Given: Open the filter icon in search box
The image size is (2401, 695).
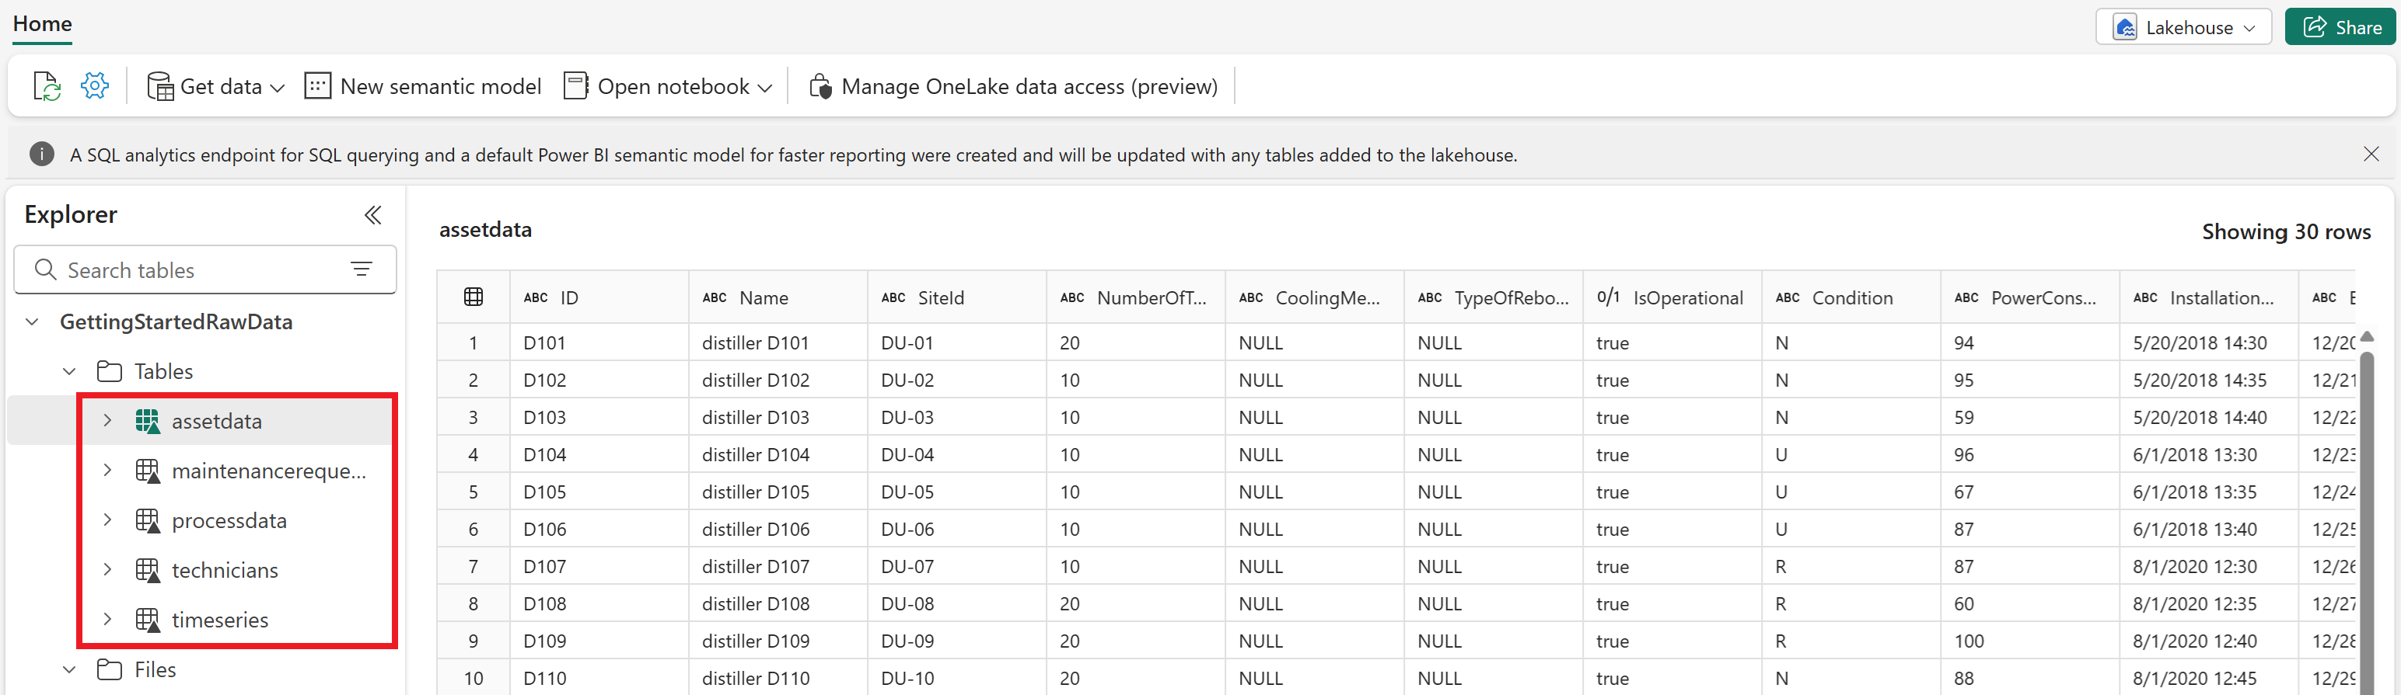Looking at the screenshot, I should (x=362, y=269).
